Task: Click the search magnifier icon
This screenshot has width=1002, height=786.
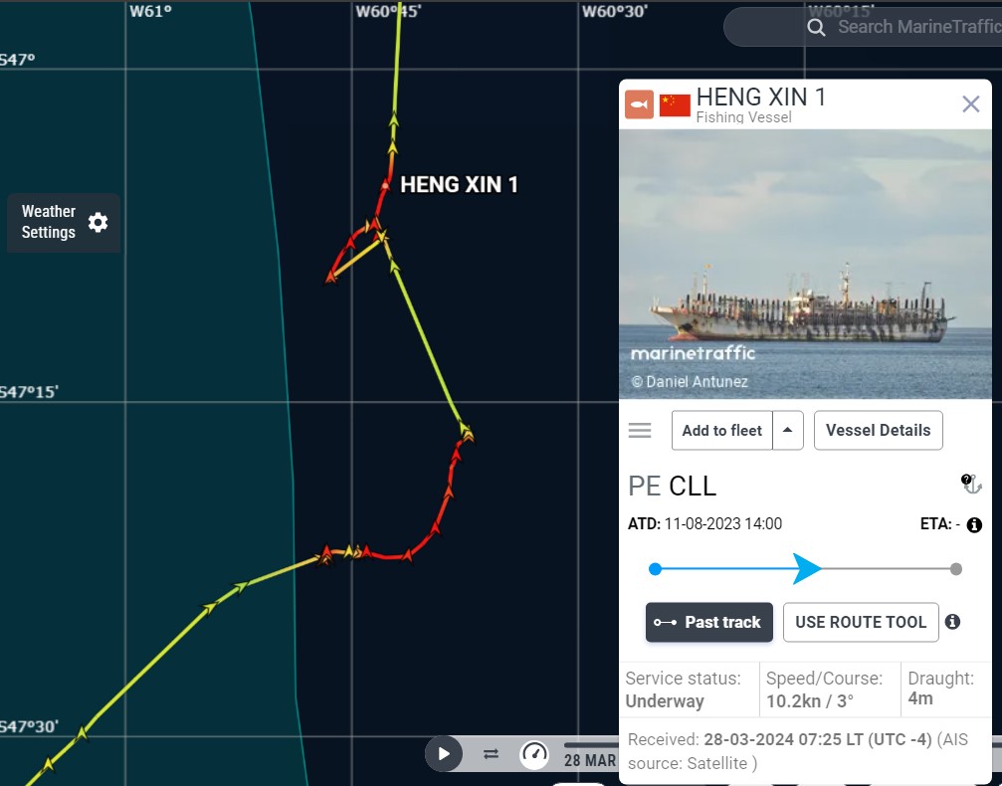Action: pos(816,27)
